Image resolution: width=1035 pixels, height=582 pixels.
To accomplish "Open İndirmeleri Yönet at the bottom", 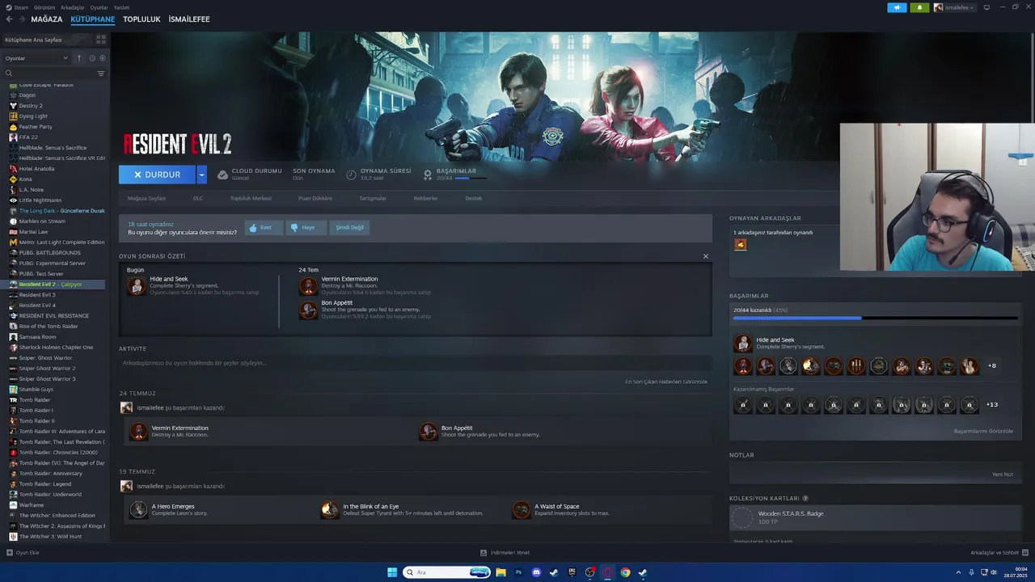I will (505, 553).
